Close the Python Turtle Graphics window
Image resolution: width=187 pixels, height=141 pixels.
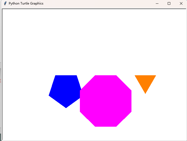(181, 3)
